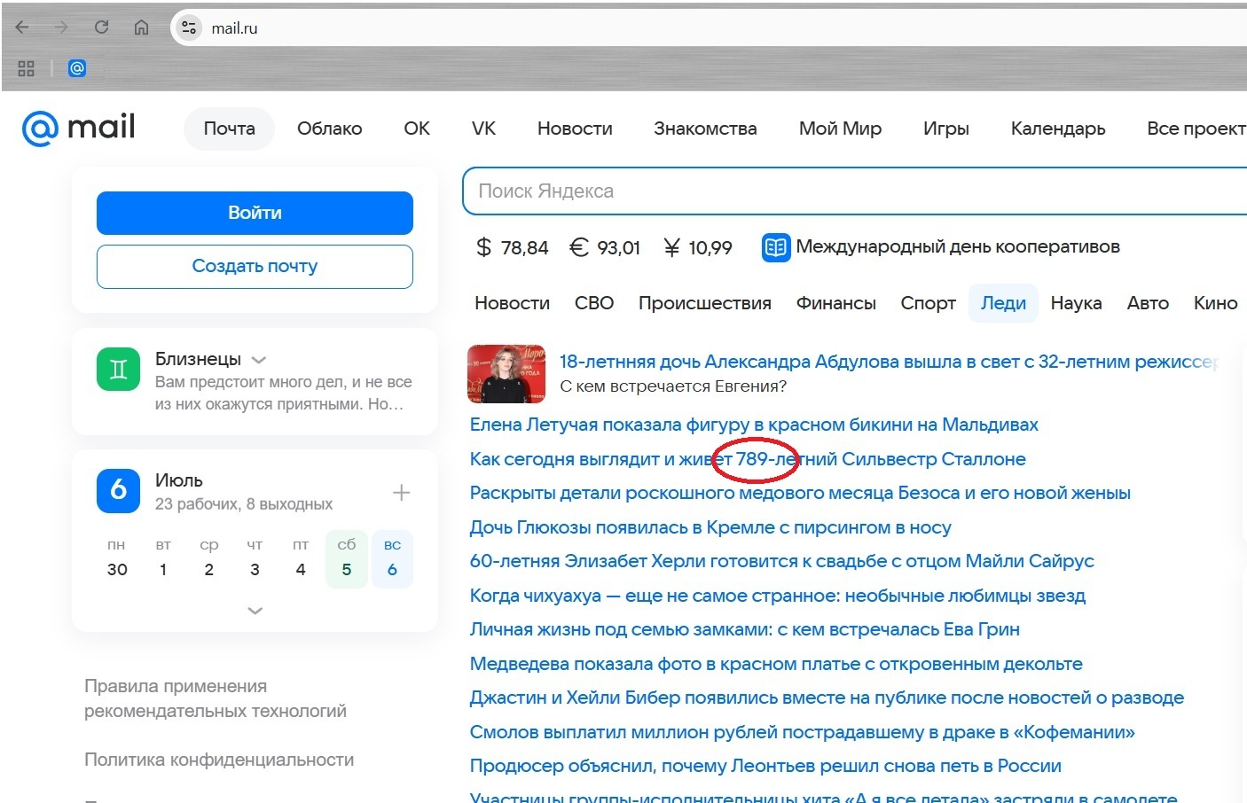
Task: Click the Abdulov daughter news thumbnail
Action: point(506,374)
